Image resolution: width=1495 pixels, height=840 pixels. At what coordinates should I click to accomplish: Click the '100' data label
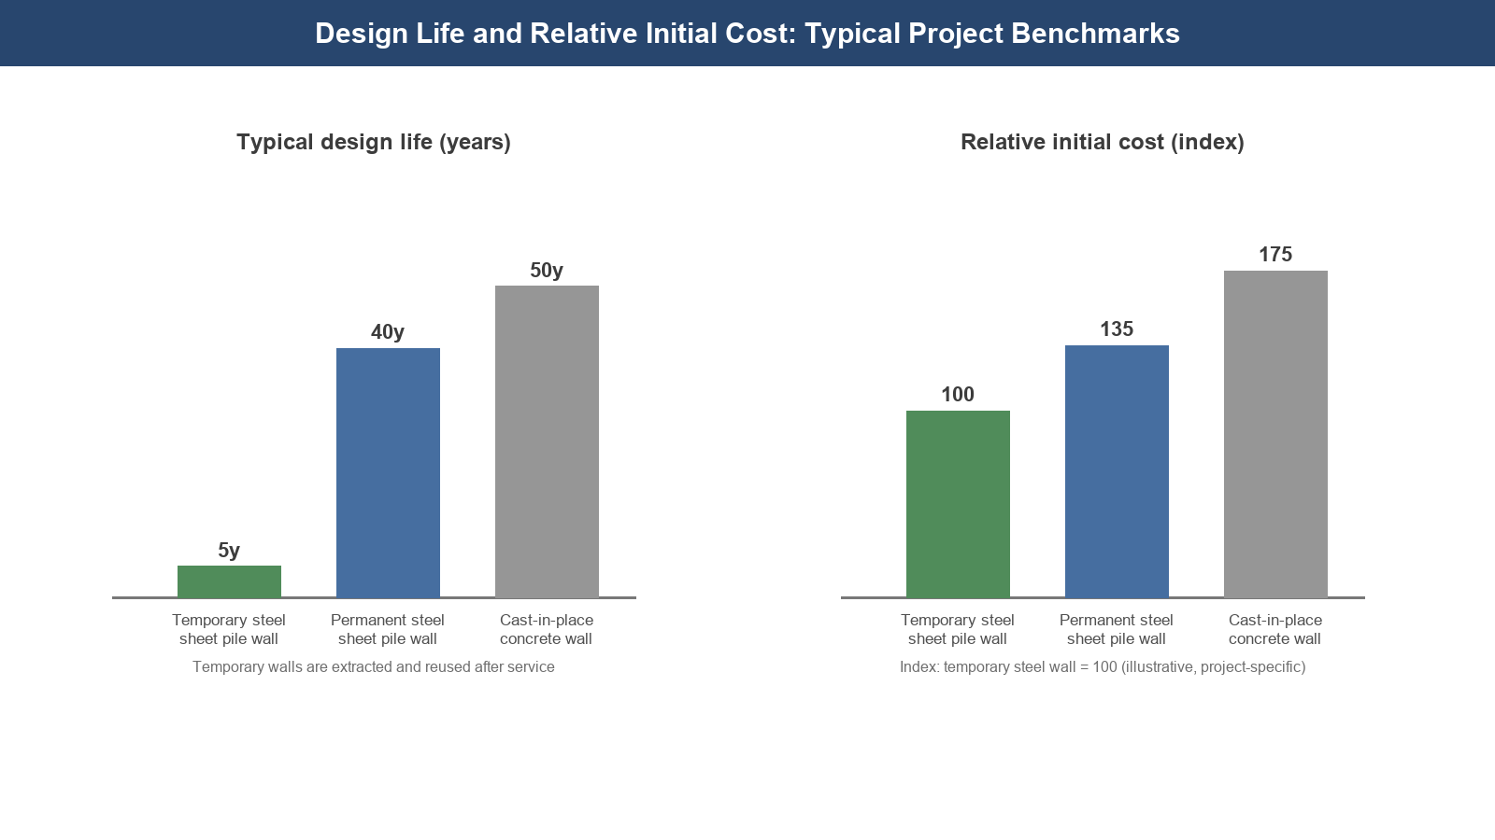(x=958, y=394)
